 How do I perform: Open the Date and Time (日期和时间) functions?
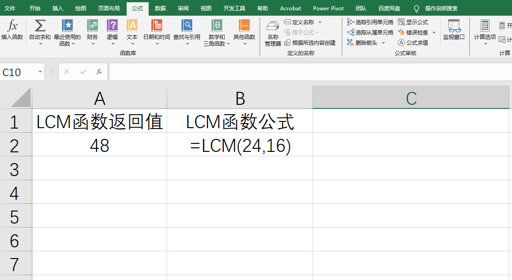tap(157, 33)
